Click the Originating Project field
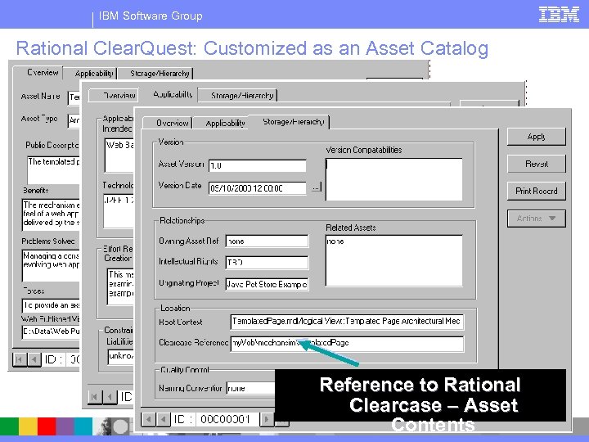 [267, 284]
